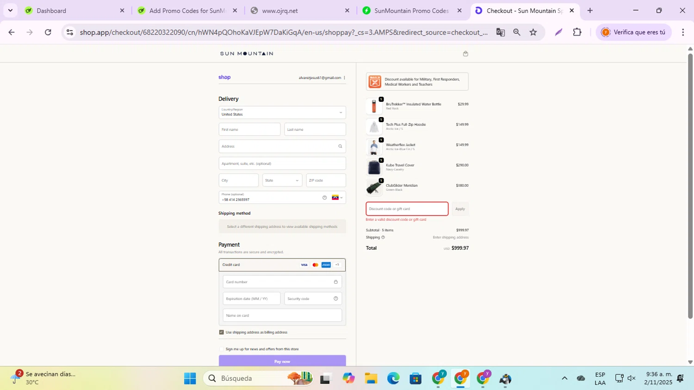Open notification center bell icon
Screen dimensions: 694x390
click(x=680, y=378)
